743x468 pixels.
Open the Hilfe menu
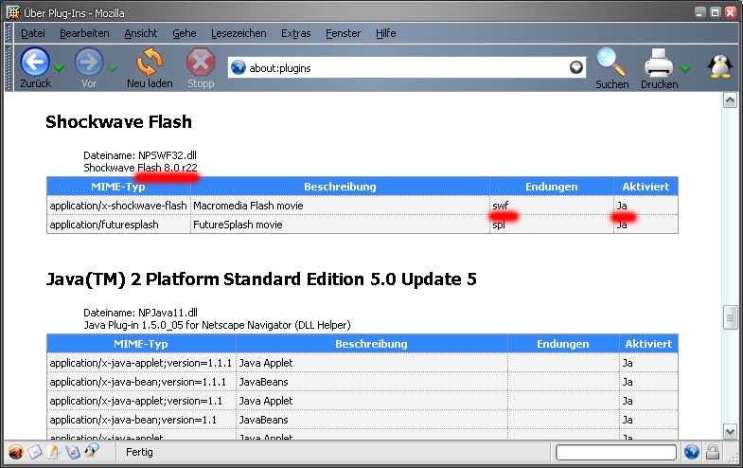386,33
